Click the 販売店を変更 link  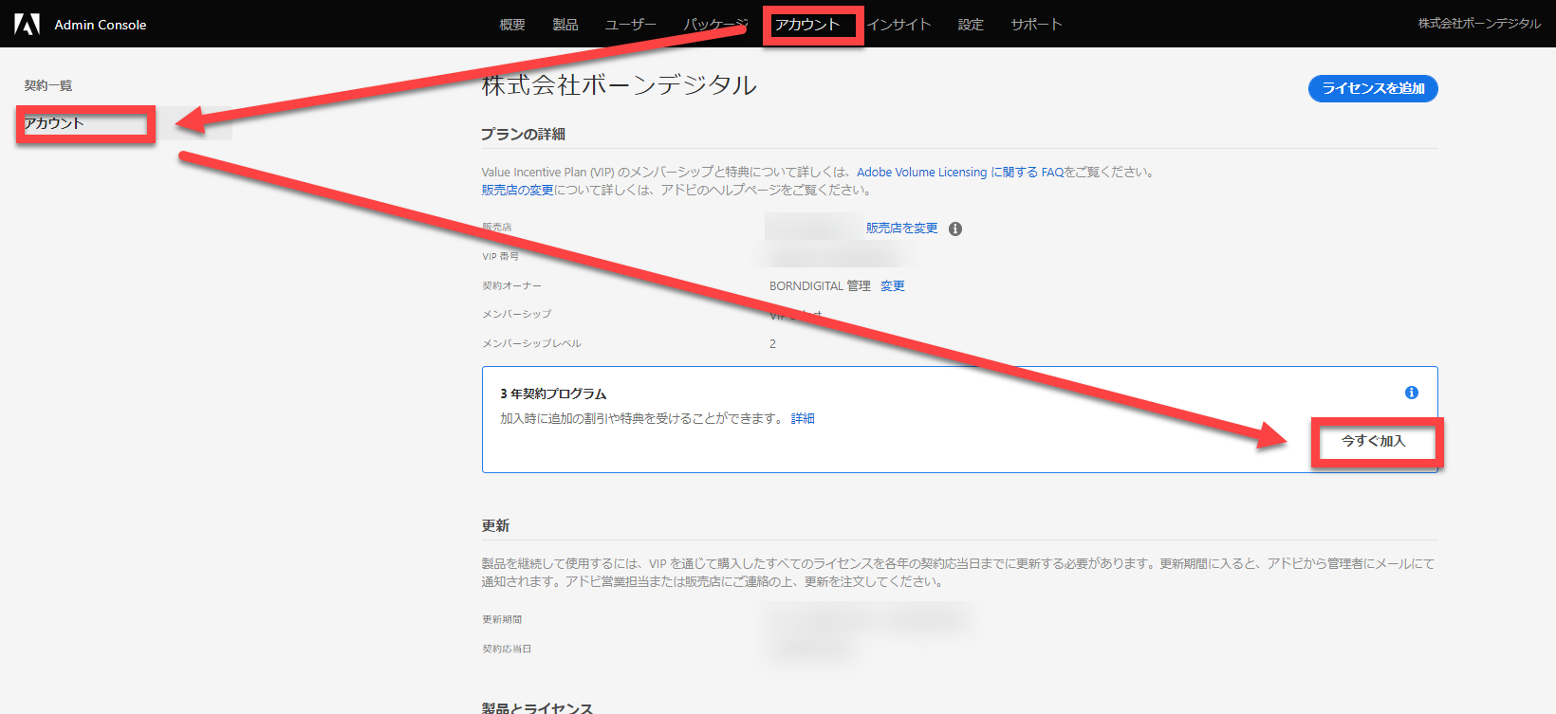[x=901, y=228]
